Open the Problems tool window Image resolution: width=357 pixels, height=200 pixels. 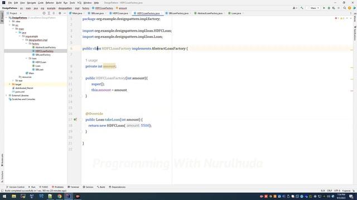[57, 187]
